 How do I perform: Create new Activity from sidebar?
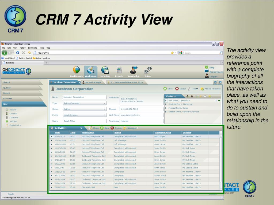click(11, 110)
